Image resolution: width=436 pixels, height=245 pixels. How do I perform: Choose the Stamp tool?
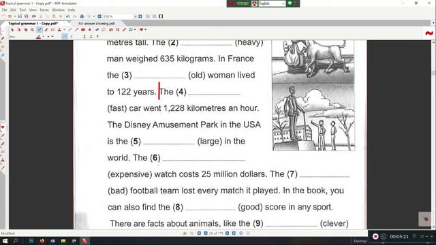59,30
